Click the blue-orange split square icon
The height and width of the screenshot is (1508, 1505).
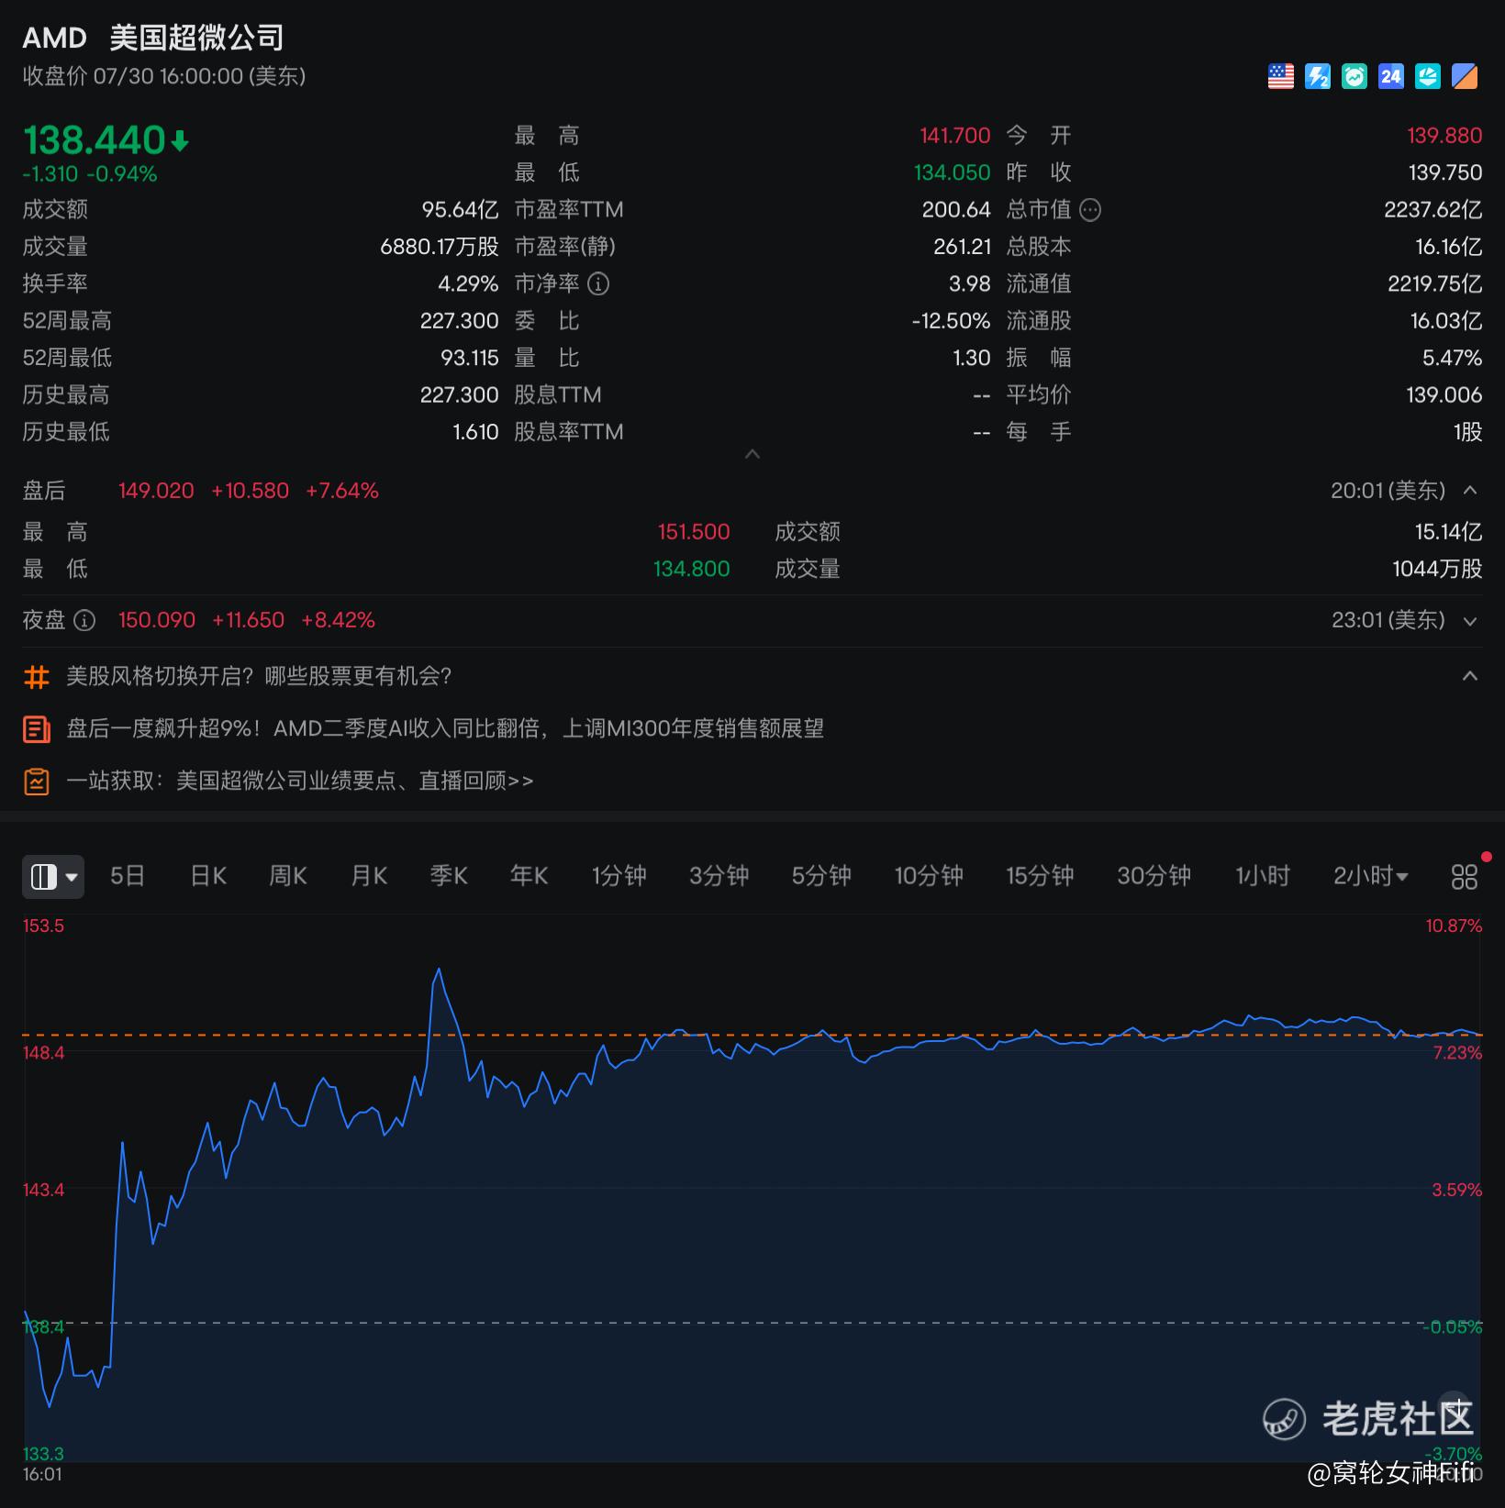[1465, 76]
